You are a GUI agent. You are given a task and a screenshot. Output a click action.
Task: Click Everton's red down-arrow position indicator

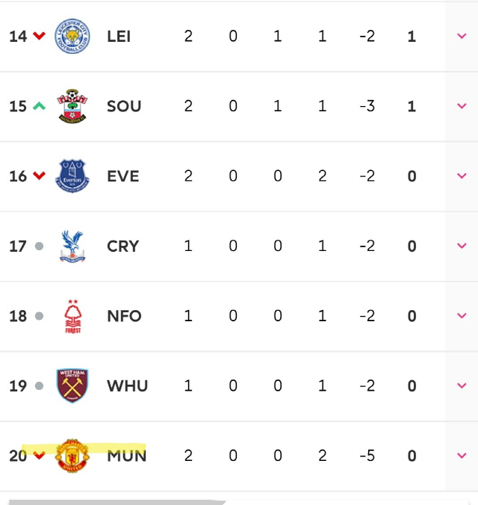click(x=39, y=176)
